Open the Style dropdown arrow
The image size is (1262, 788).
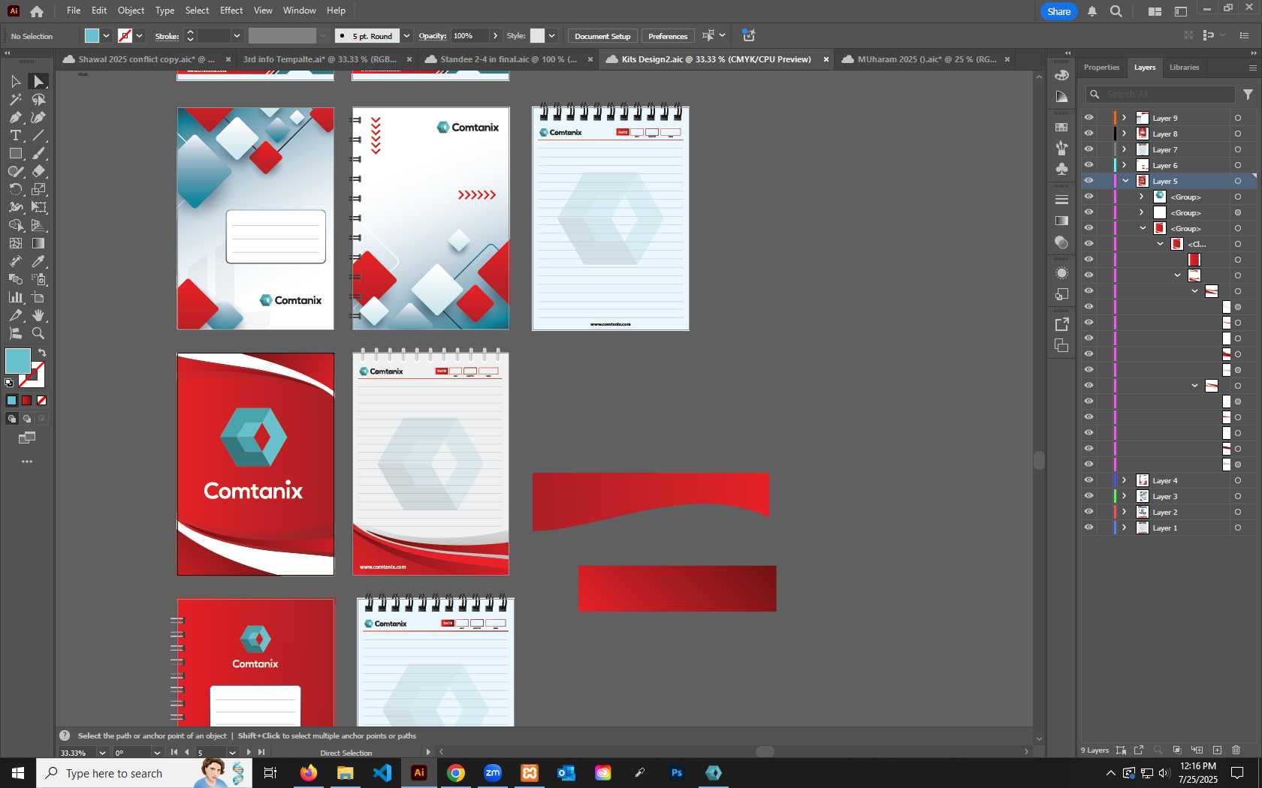coord(551,36)
